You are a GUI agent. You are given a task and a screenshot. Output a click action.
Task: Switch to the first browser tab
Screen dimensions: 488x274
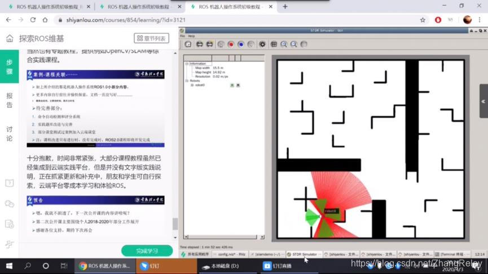click(49, 7)
